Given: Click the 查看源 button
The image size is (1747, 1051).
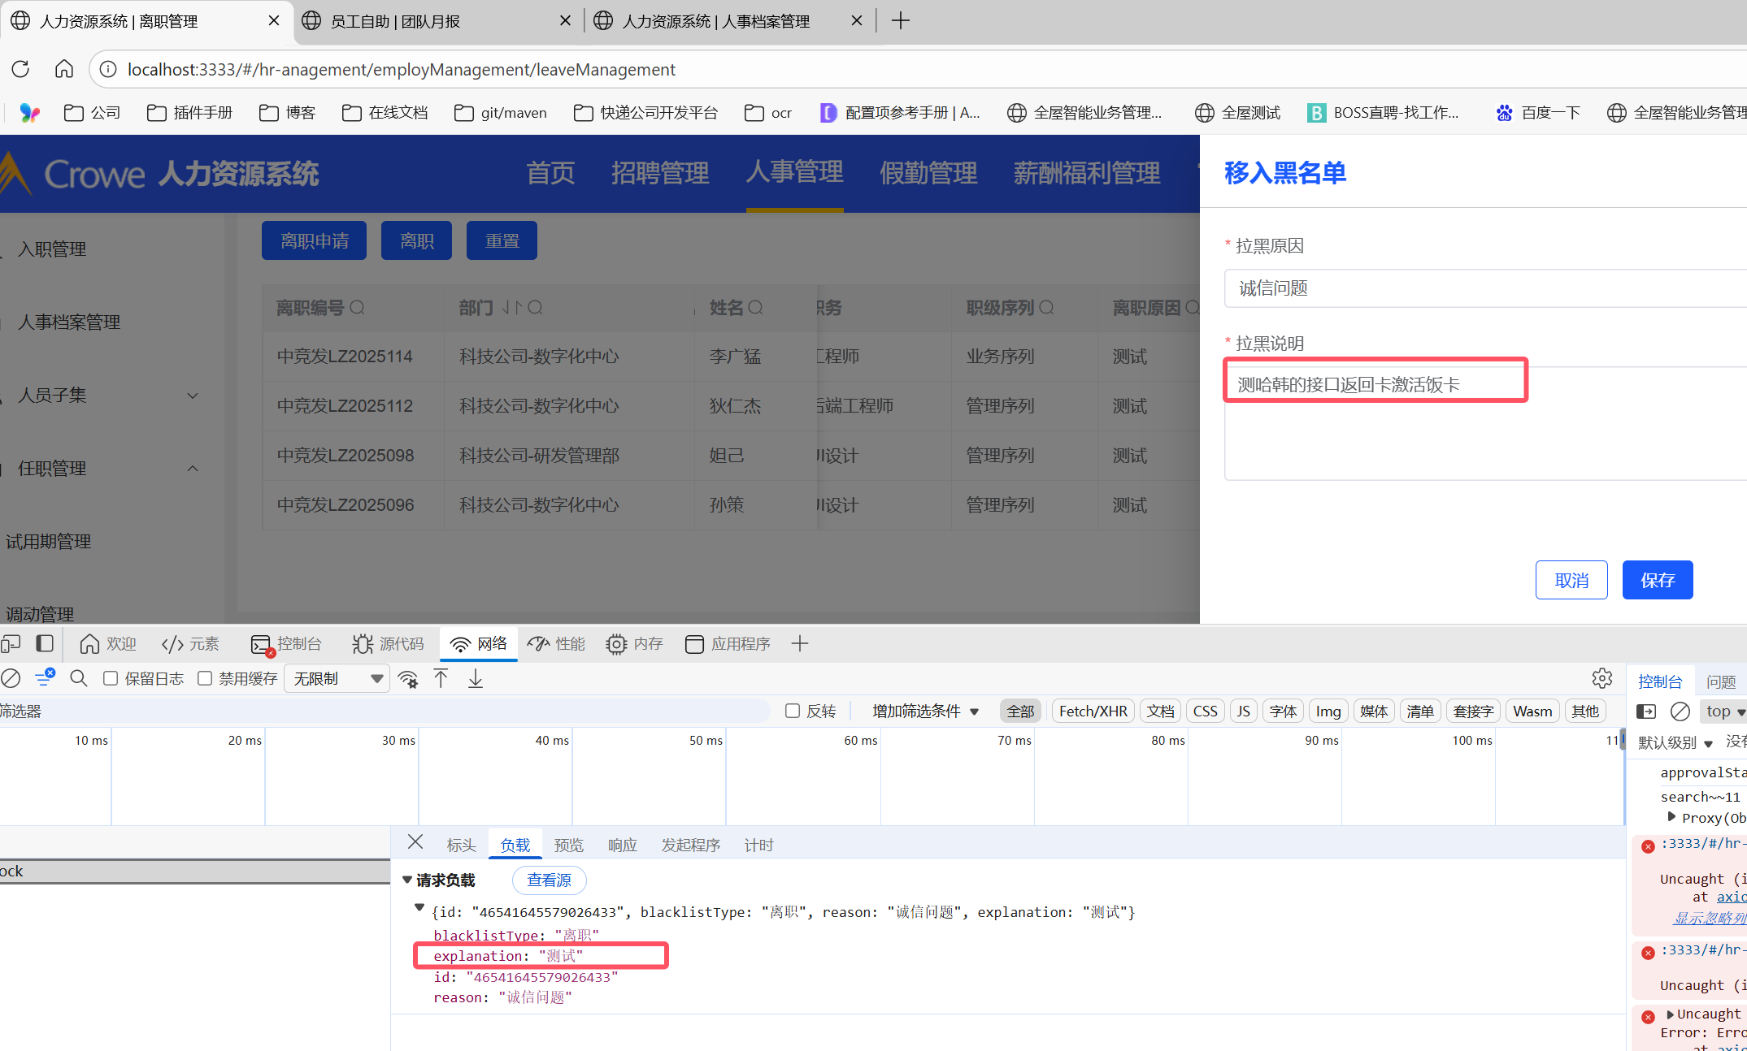Looking at the screenshot, I should click(x=549, y=880).
